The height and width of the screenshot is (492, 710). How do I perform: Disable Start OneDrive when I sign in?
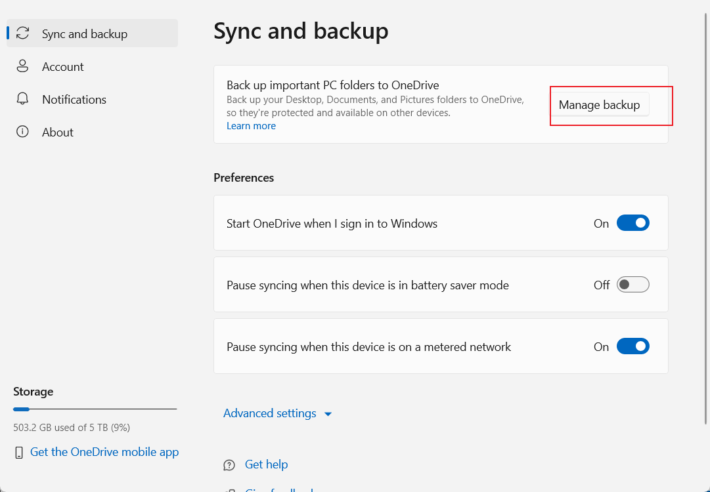pos(632,223)
